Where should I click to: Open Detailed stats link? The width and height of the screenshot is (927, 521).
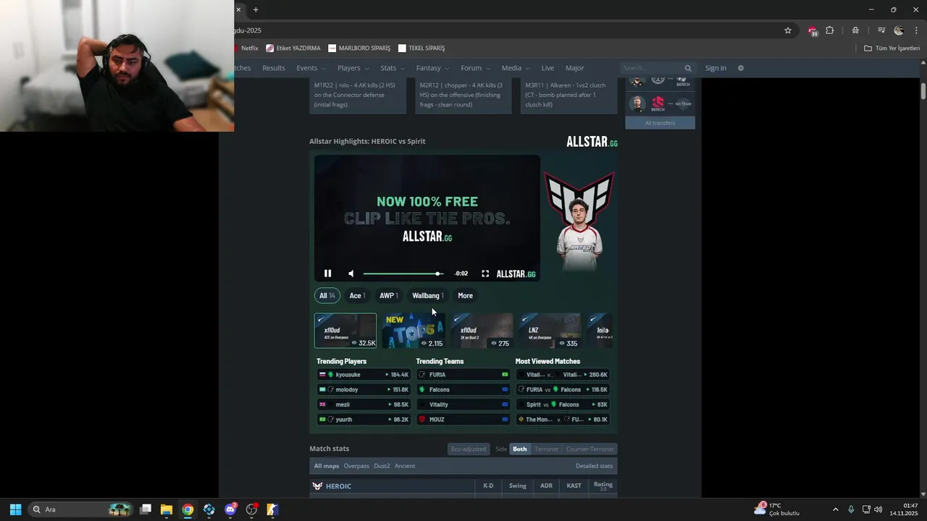[x=594, y=466]
